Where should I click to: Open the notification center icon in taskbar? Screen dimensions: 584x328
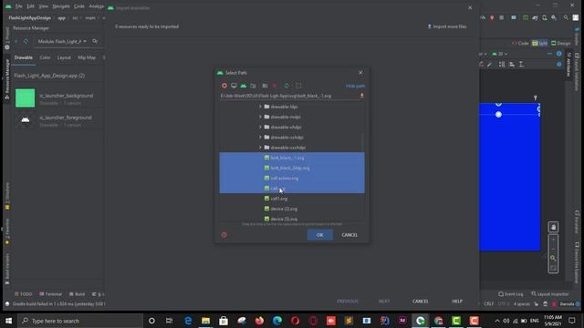(x=572, y=321)
